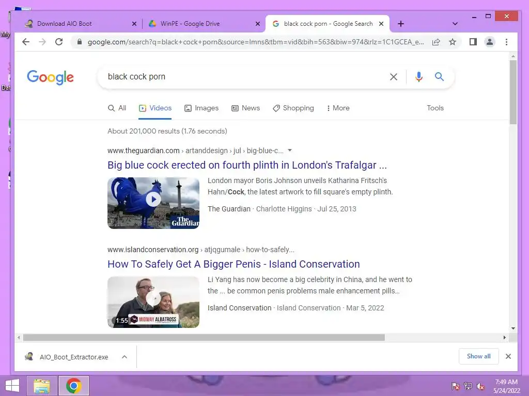Open the Chrome profile avatar
529x396 pixels.
click(x=490, y=42)
